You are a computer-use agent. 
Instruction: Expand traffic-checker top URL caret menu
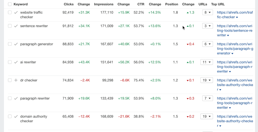tap(237, 17)
